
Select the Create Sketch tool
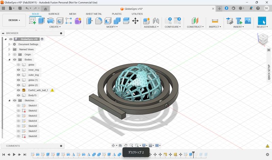32,21
